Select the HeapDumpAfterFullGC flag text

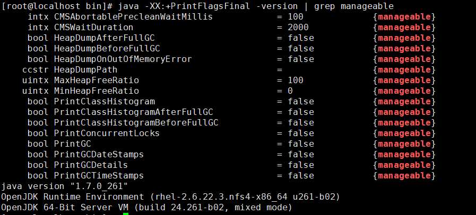tap(104, 38)
